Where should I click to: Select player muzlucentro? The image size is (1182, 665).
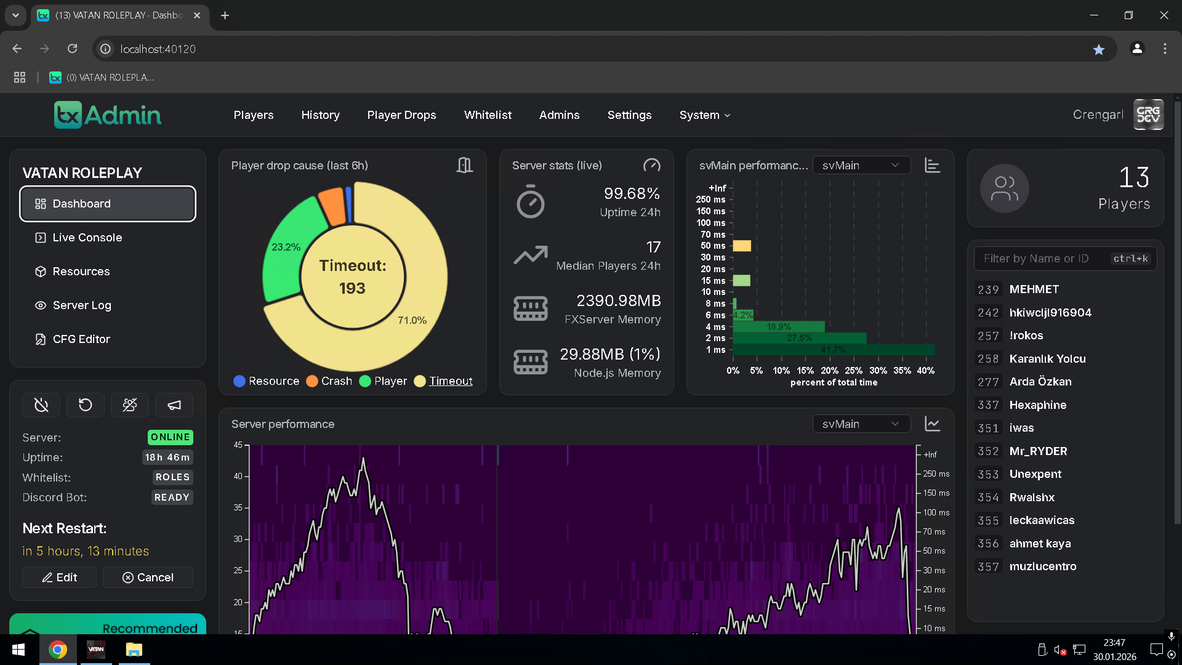click(1065, 566)
